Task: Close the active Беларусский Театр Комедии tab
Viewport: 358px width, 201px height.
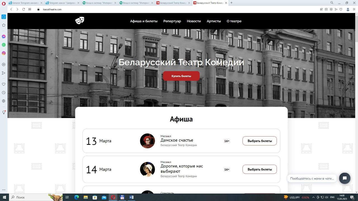Action: click(226, 3)
